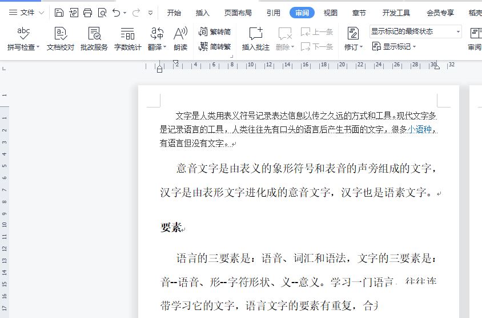
Task: Click the 删除 comment icon
Action: pos(284,33)
